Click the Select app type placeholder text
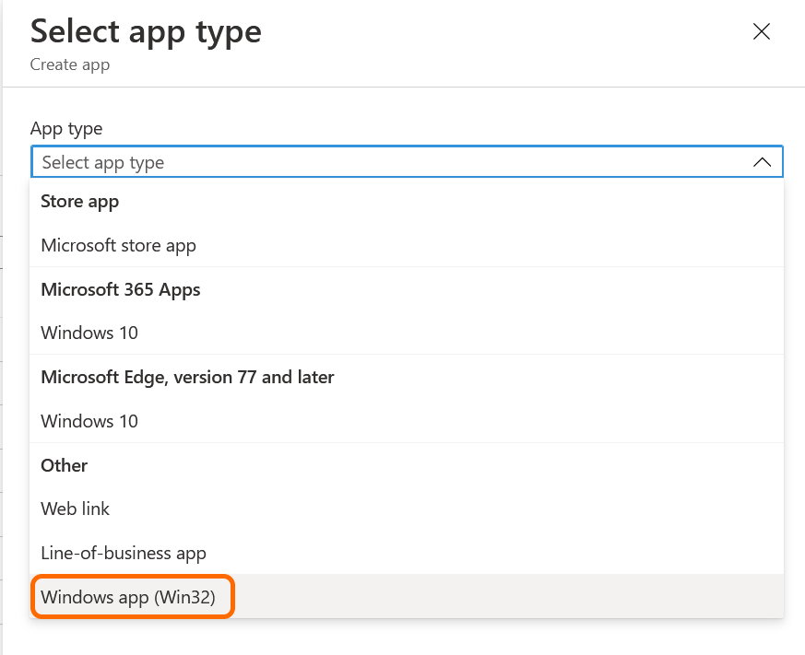Viewport: 805px width, 655px height. point(103,162)
